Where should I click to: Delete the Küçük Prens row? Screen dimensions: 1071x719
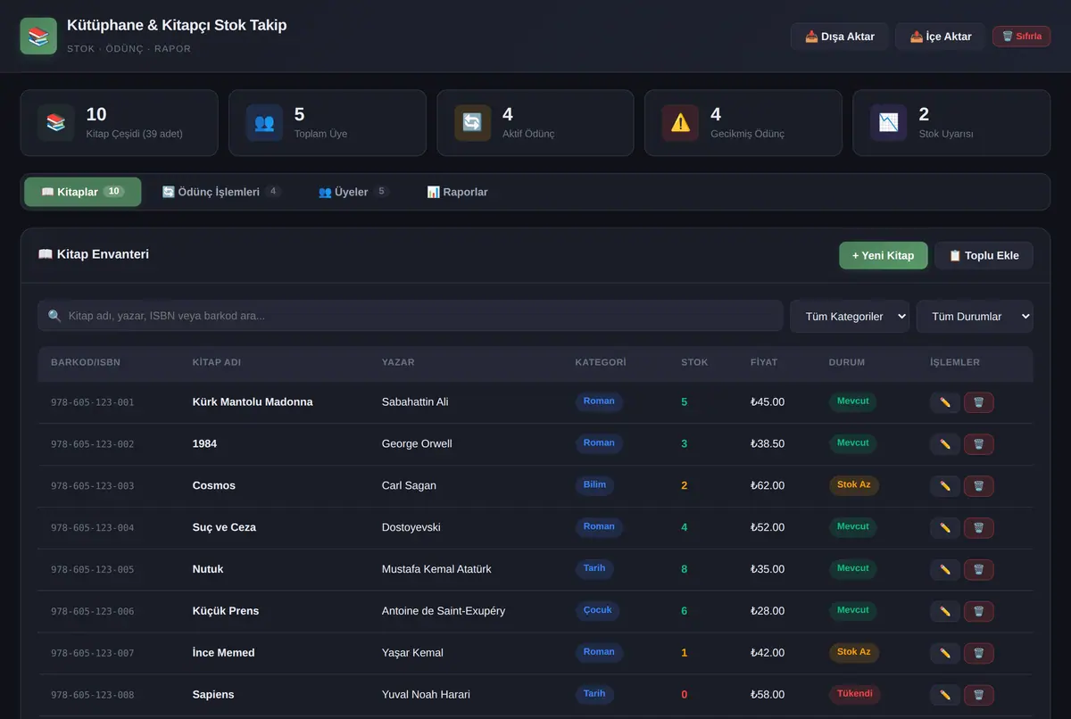[978, 611]
